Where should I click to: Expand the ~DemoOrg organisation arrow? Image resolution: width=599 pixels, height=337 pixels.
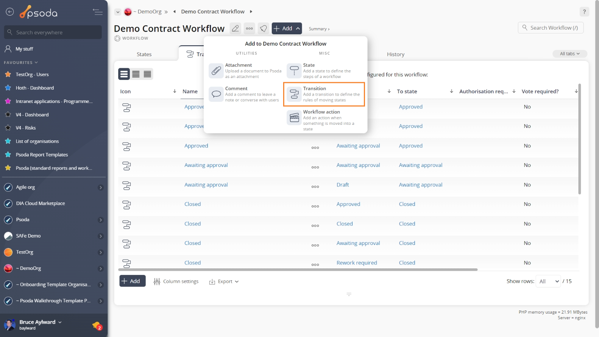(x=101, y=269)
